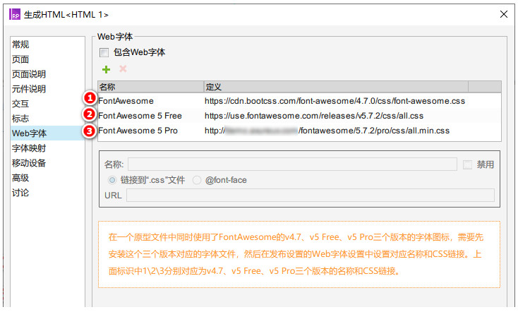Click the 名称 column header
Screen dimensions: 518x312
(x=150, y=87)
